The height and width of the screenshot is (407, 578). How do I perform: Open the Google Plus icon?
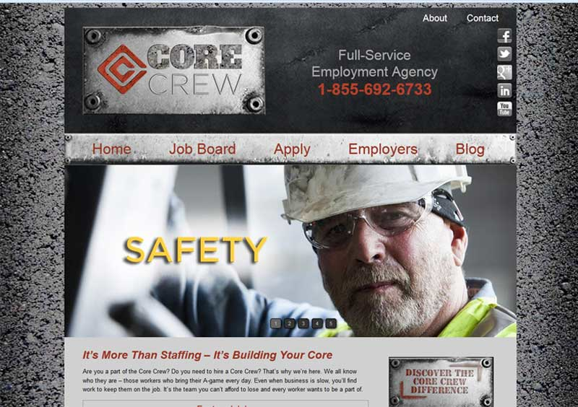(x=504, y=72)
